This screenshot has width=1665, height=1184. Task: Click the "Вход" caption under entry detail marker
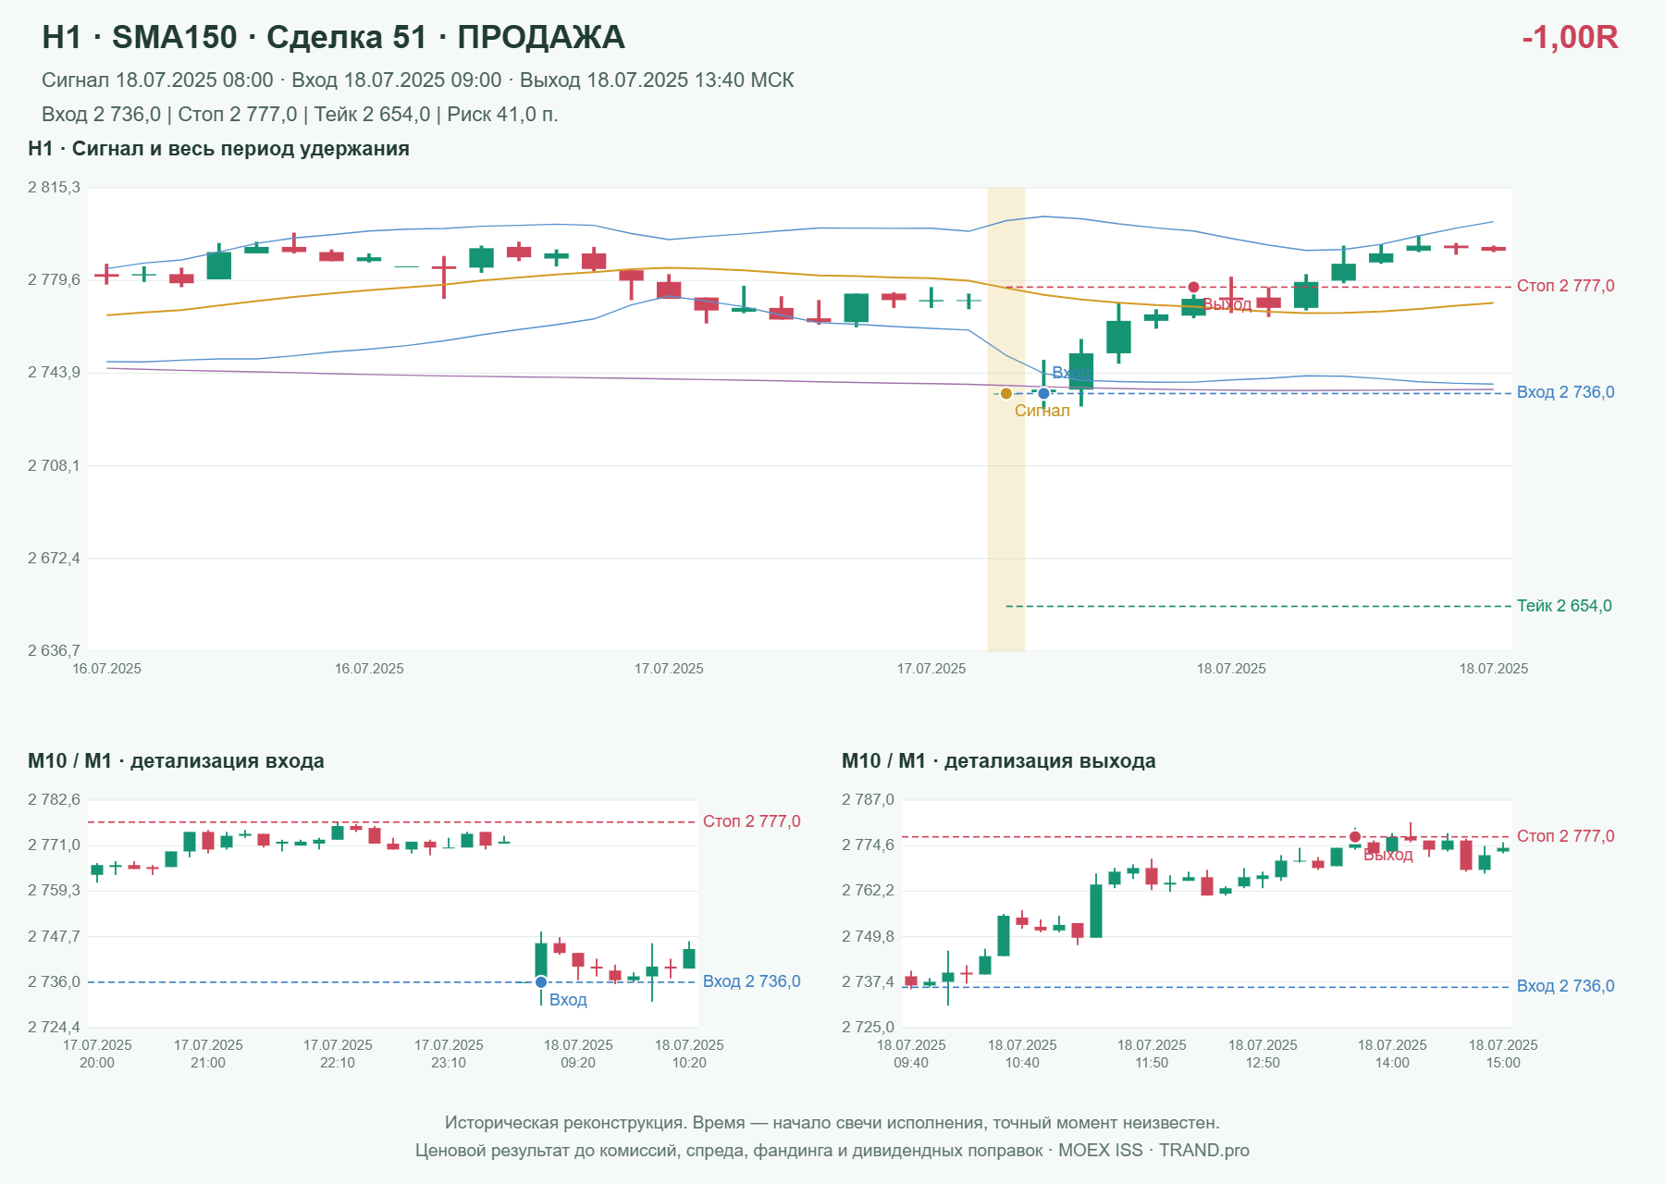coord(568,1000)
